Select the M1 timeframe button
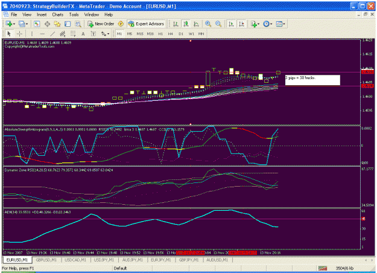 119,34
